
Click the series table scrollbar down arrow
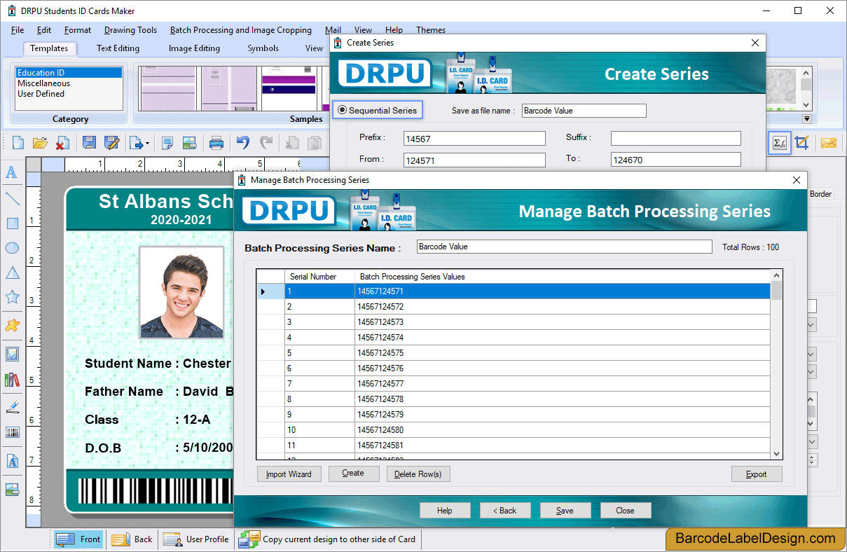[x=776, y=454]
